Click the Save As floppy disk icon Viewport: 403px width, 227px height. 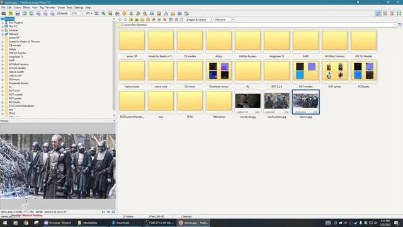18,13
